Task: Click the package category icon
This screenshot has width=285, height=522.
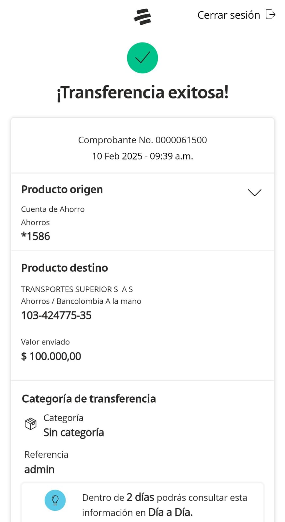Action: (31, 424)
